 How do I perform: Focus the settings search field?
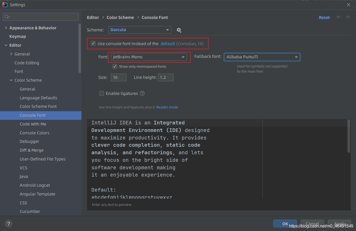click(x=41, y=17)
